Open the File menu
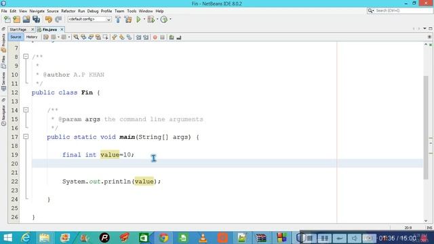Viewport: 434px width, 244px height. coord(4,11)
